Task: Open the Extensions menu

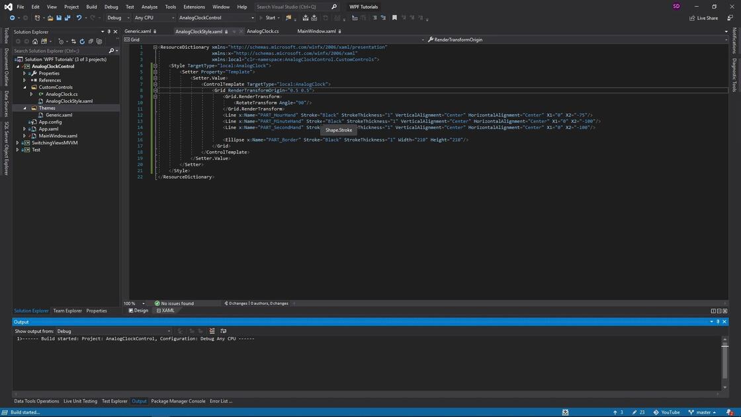Action: pyautogui.click(x=194, y=7)
